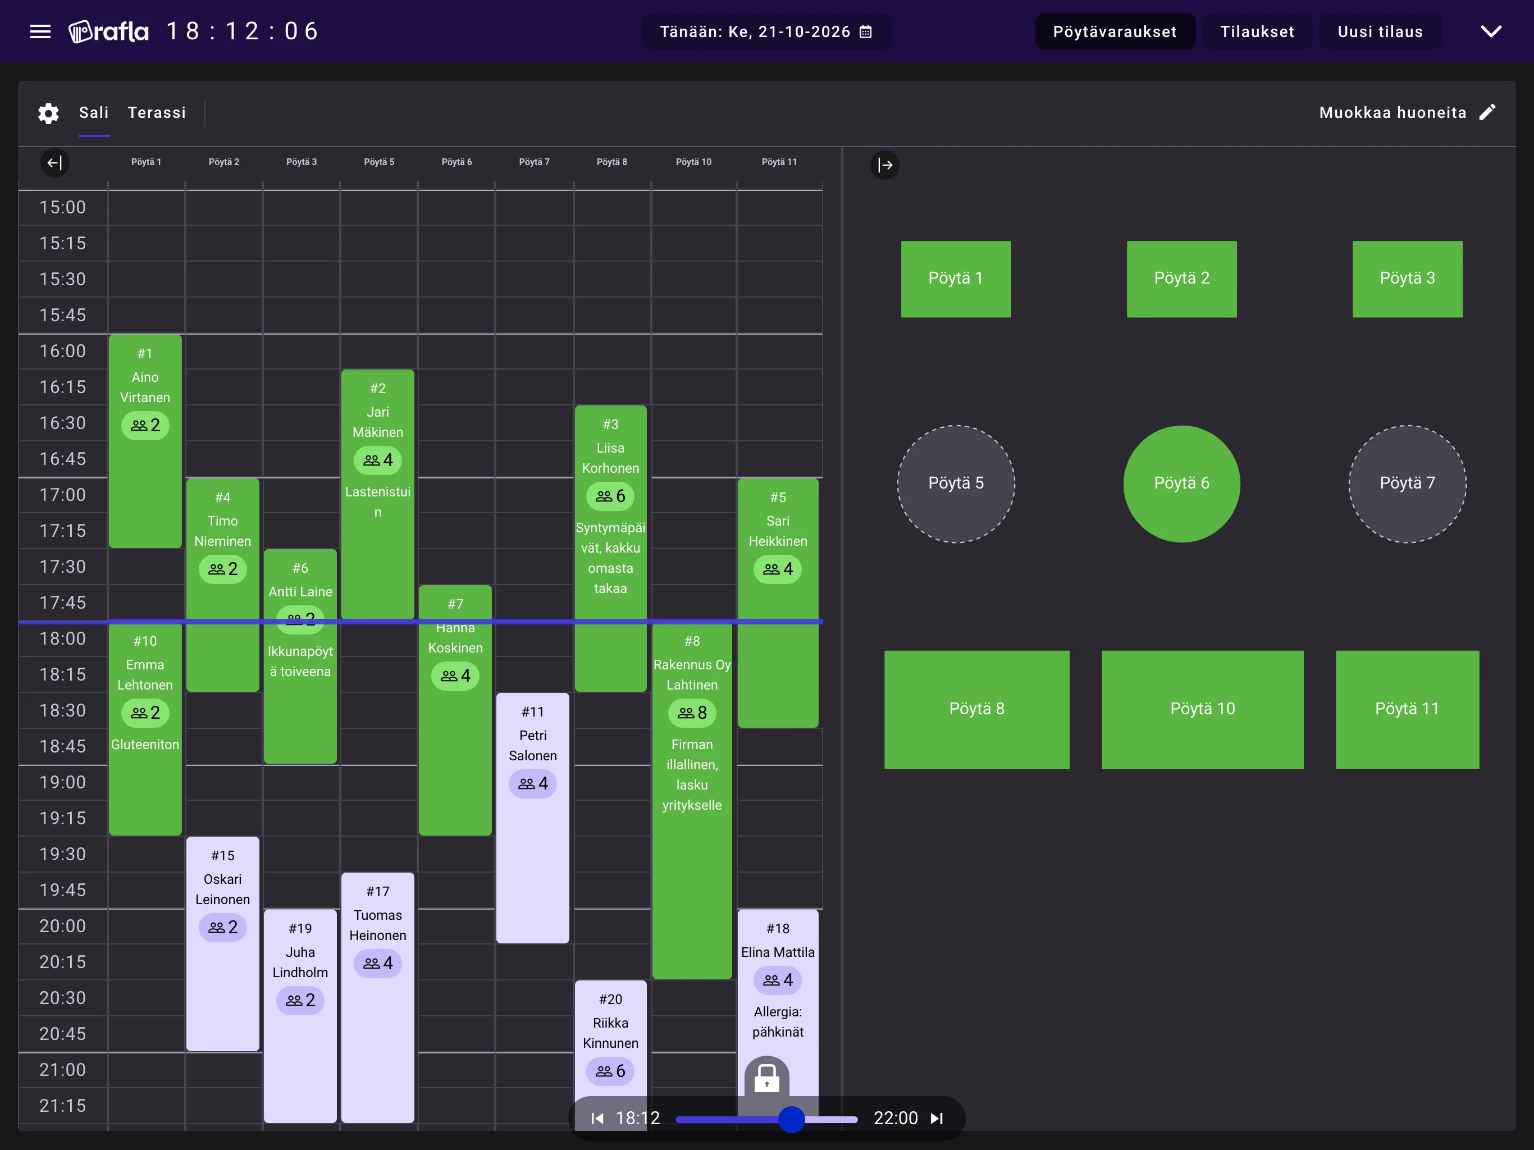Open reservation #3 Liisa Korhonen
Viewport: 1534px width, 1150px height.
(610, 548)
